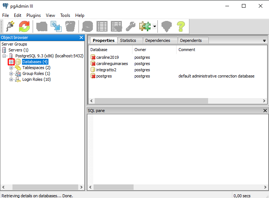The height and width of the screenshot is (198, 269).
Task: Click default administrative connection database comment
Action: 216,76
